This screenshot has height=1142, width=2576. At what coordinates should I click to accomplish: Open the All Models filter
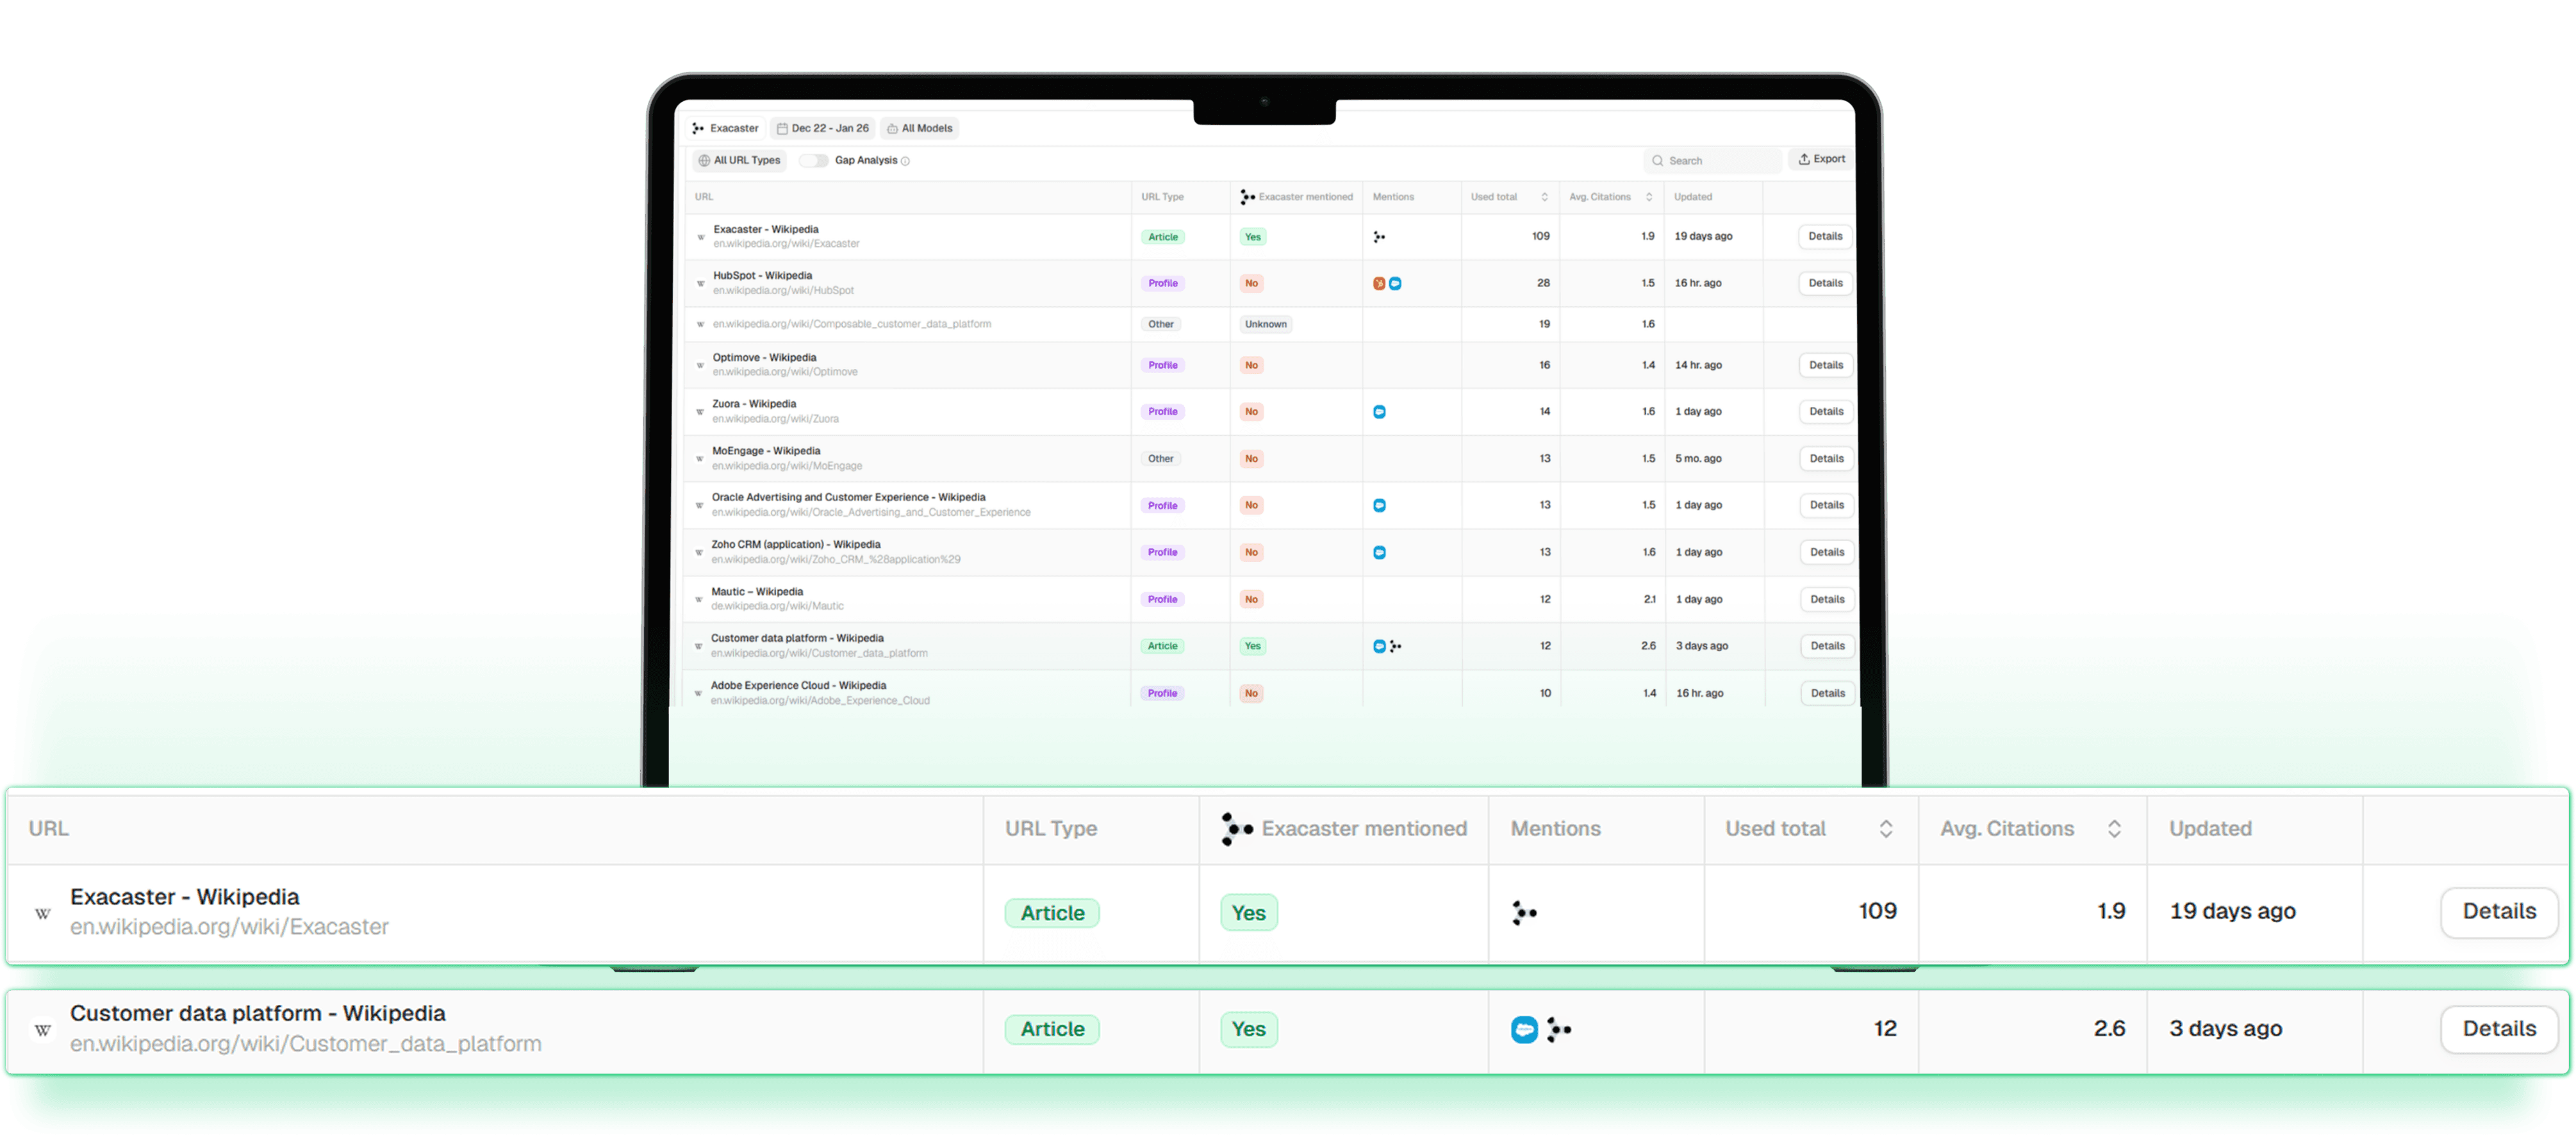pos(920,129)
